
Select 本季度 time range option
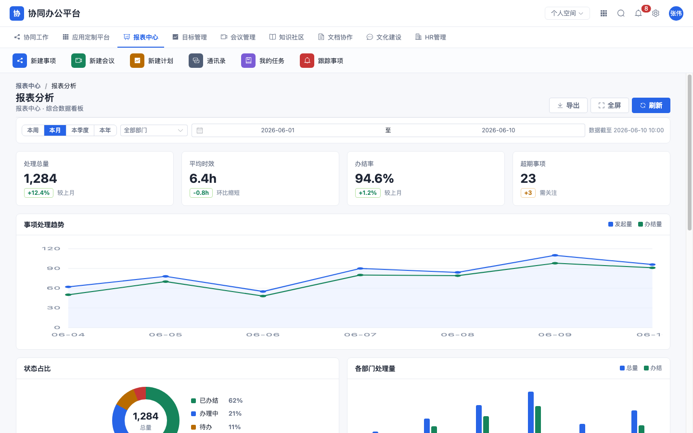[x=80, y=130]
